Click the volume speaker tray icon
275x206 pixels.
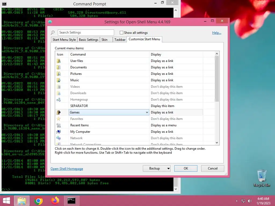click(x=250, y=201)
